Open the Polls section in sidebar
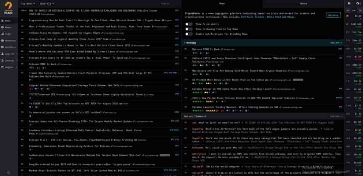 coord(9,34)
